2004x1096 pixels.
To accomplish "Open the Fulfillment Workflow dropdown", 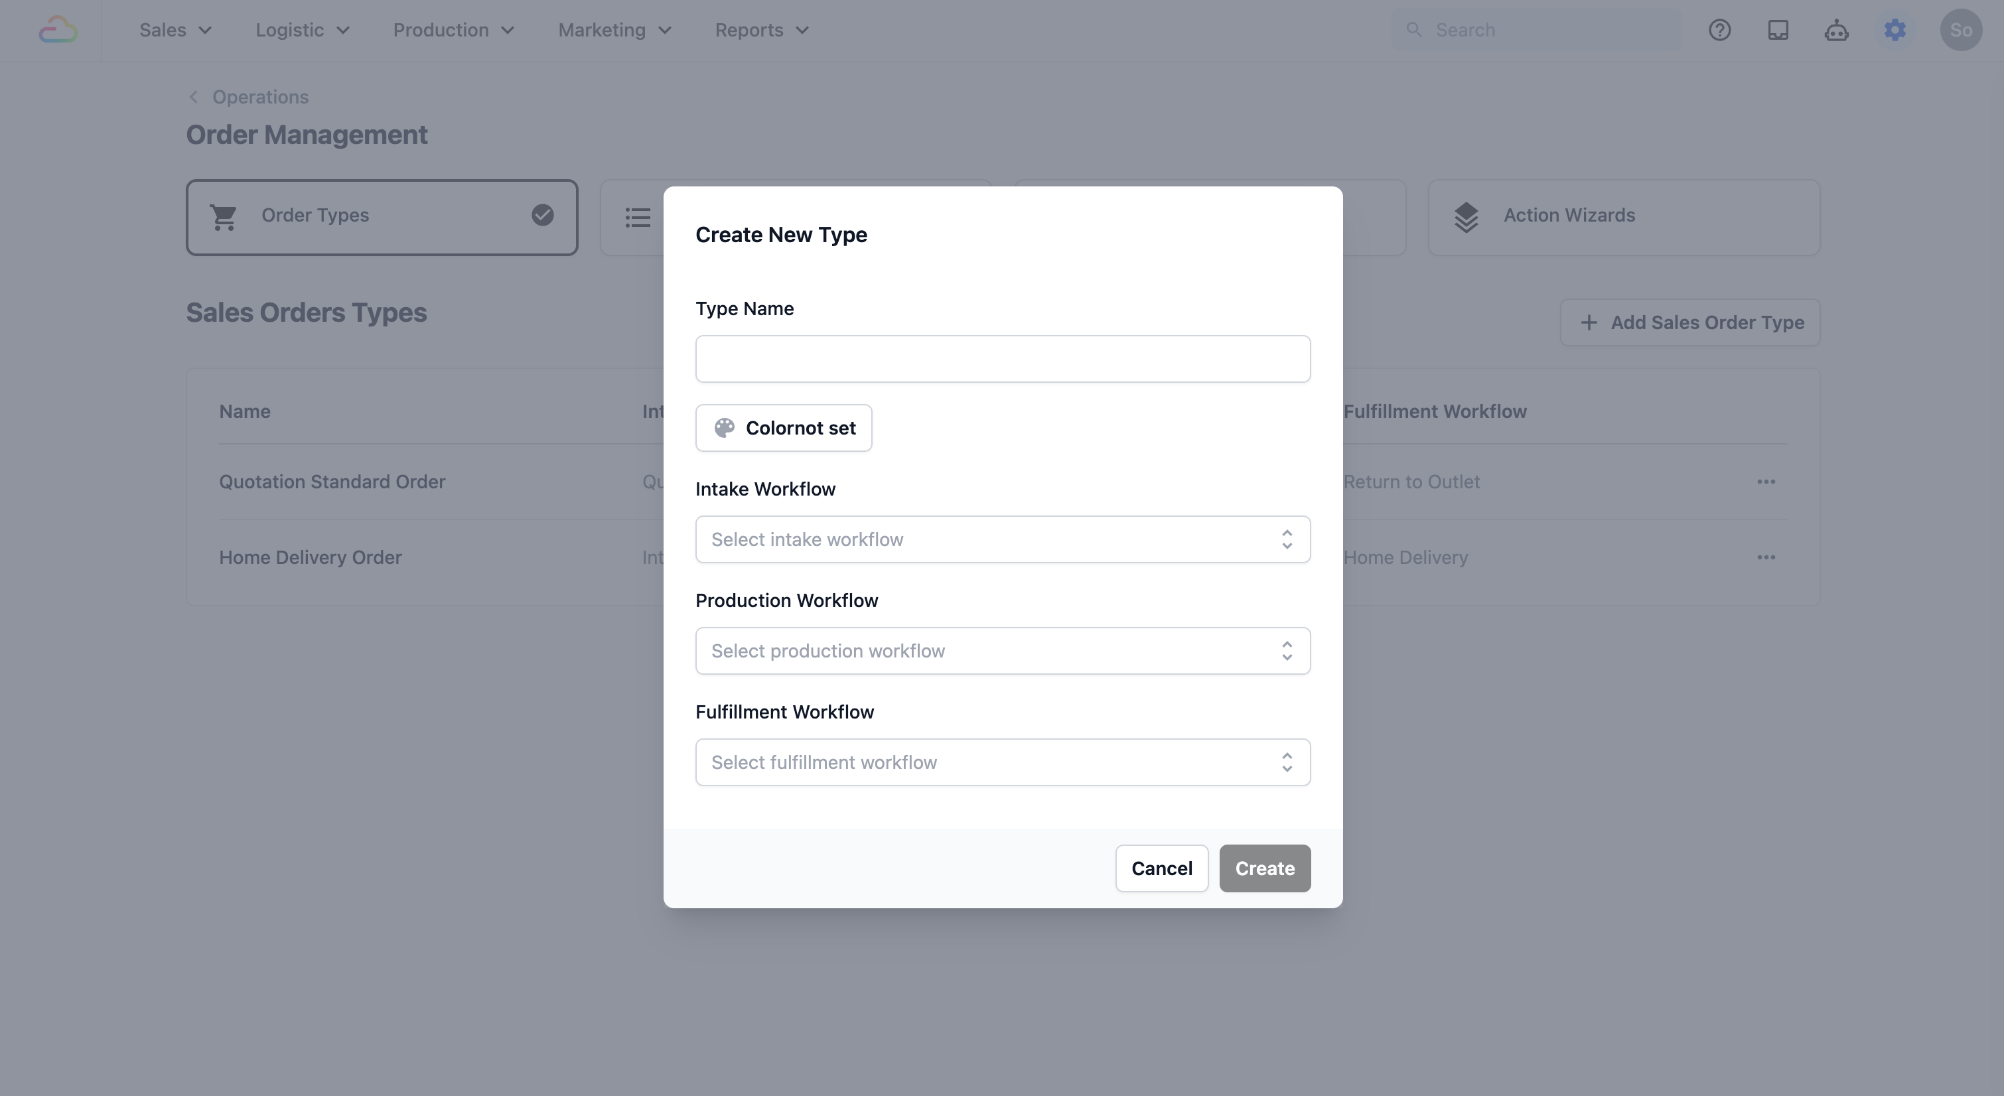I will [x=1002, y=762].
